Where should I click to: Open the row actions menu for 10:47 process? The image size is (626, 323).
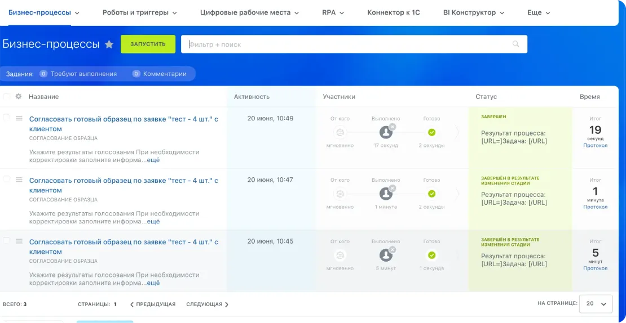point(19,180)
